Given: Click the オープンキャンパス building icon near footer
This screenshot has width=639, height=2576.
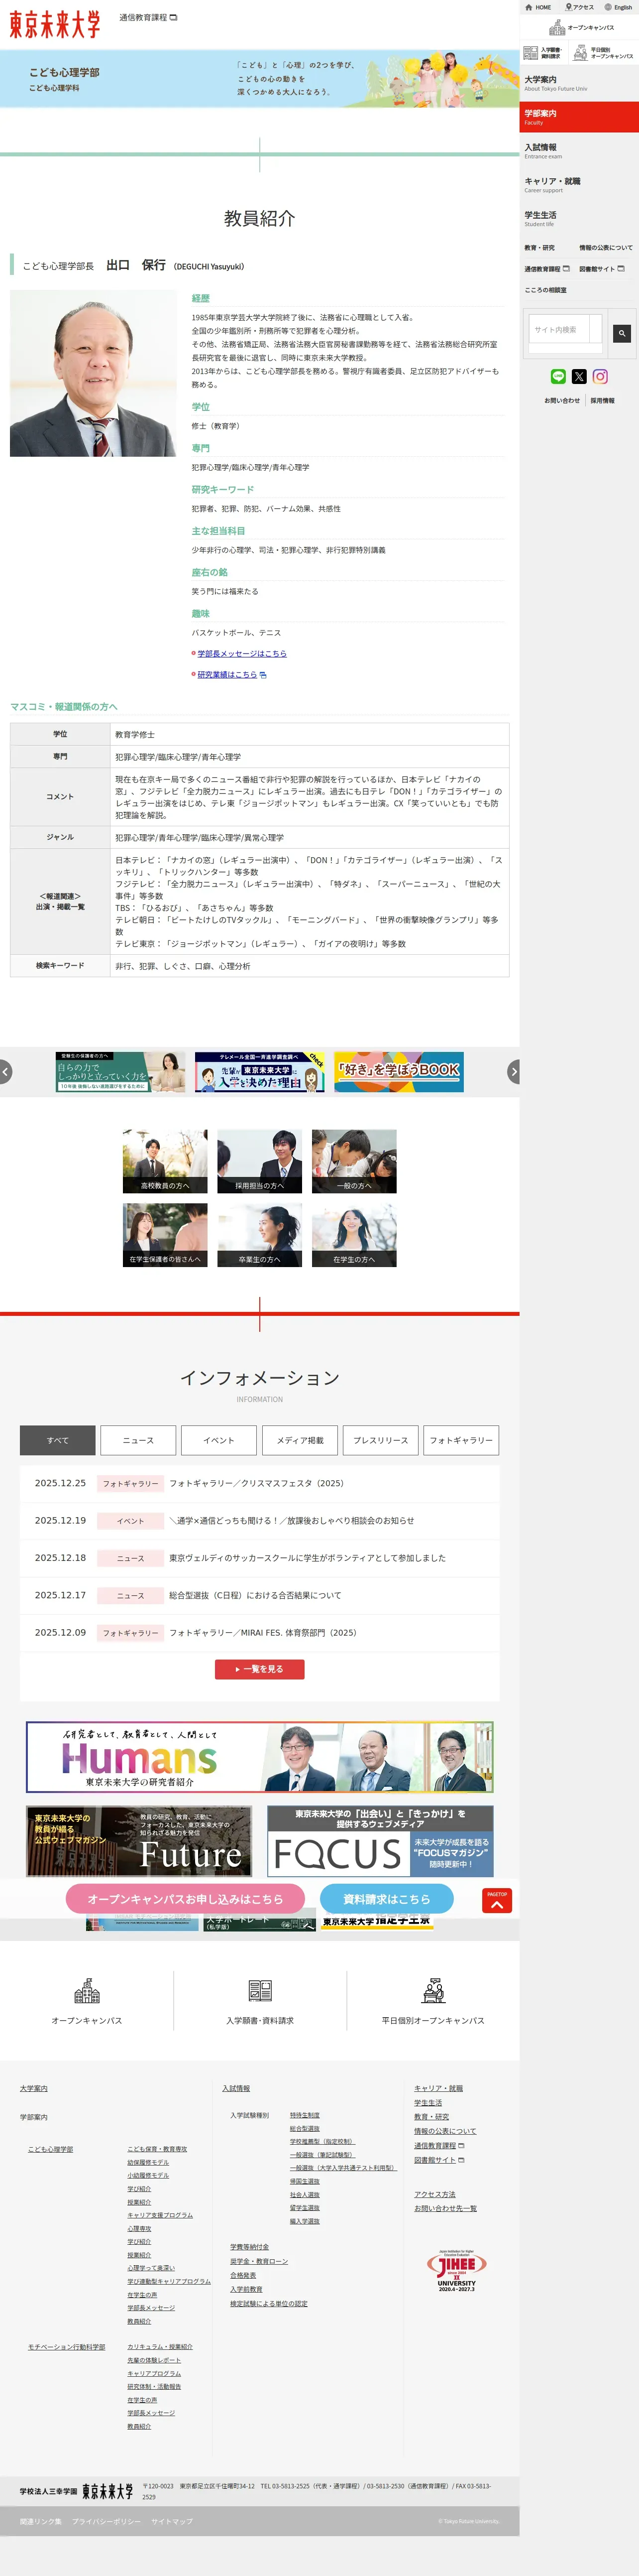Looking at the screenshot, I should tap(87, 1990).
